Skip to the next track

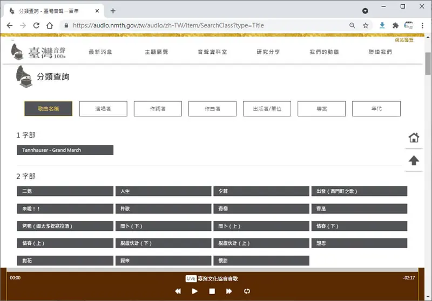229,291
